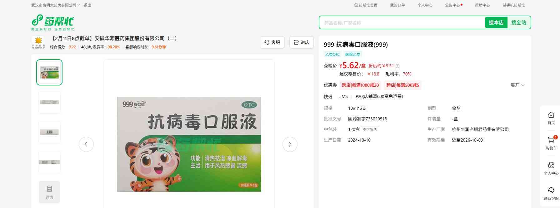The width and height of the screenshot is (560, 208).
Task: Click the seller's store logo
Action: (38, 42)
